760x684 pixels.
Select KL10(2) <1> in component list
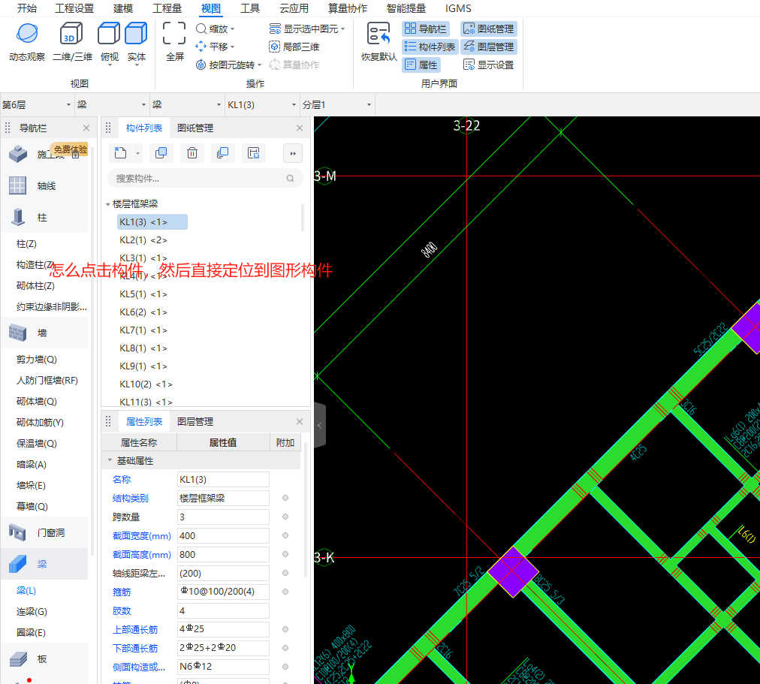146,384
